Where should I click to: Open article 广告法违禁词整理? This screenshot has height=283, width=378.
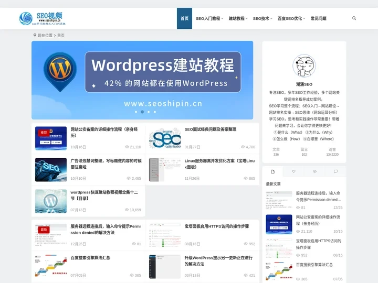pos(106,164)
